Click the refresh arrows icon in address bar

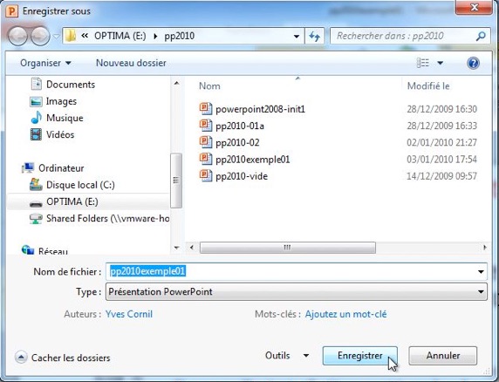tap(314, 36)
